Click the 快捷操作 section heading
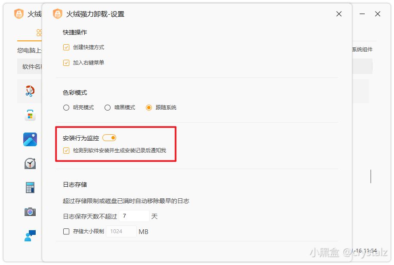This screenshot has width=394, height=265. click(75, 32)
